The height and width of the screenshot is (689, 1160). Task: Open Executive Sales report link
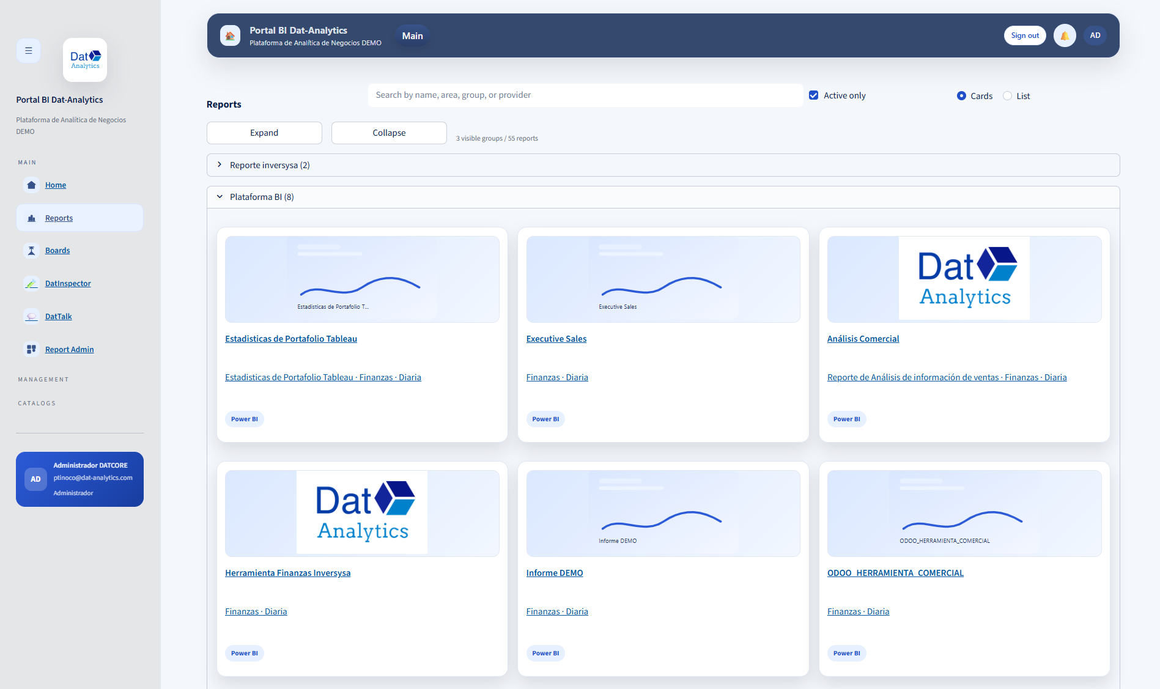(556, 339)
